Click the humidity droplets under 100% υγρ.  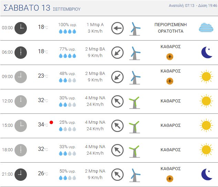68,32
